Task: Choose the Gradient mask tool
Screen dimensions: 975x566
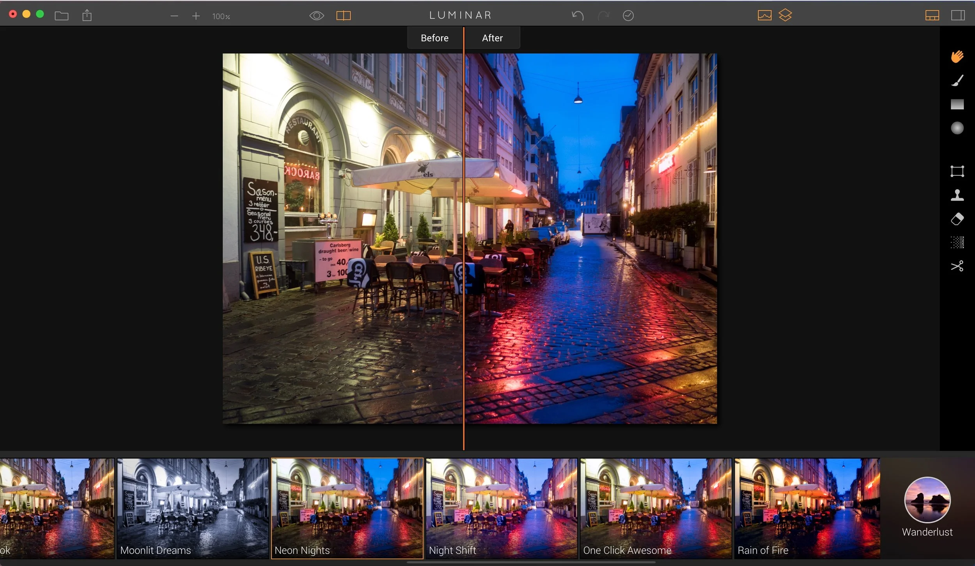Action: (957, 104)
